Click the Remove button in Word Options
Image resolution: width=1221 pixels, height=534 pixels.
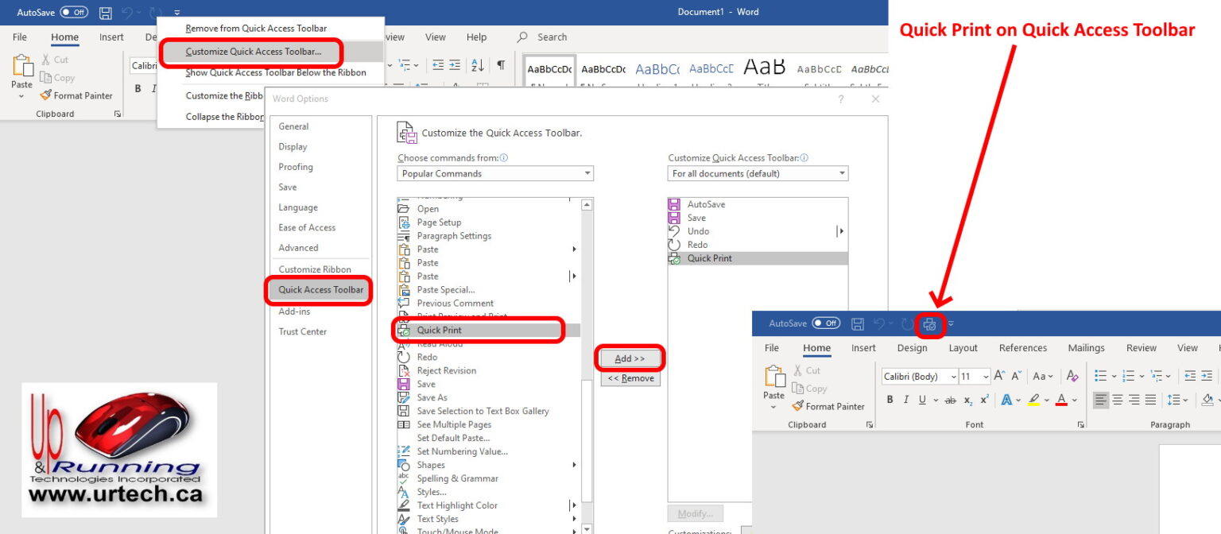(x=630, y=378)
